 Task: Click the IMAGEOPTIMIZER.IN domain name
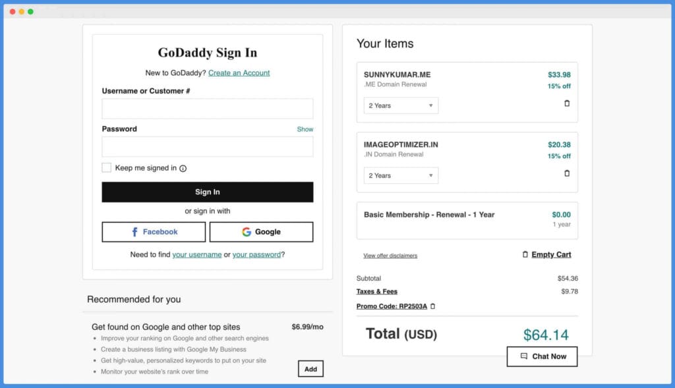click(401, 145)
